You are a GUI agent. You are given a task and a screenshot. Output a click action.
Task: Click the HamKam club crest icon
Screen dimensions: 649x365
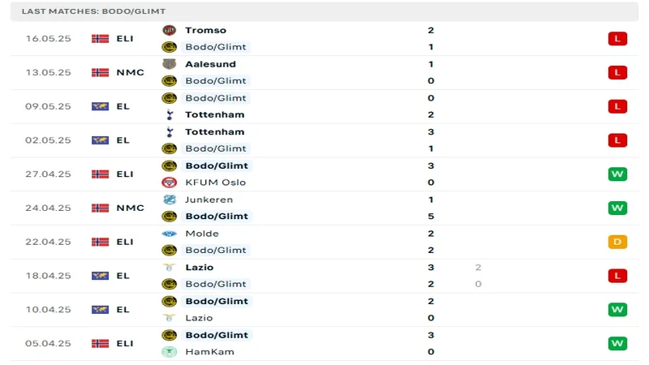pyautogui.click(x=169, y=352)
